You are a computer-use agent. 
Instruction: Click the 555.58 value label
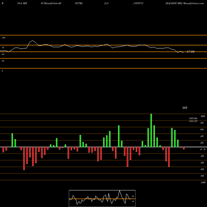pos(193,121)
